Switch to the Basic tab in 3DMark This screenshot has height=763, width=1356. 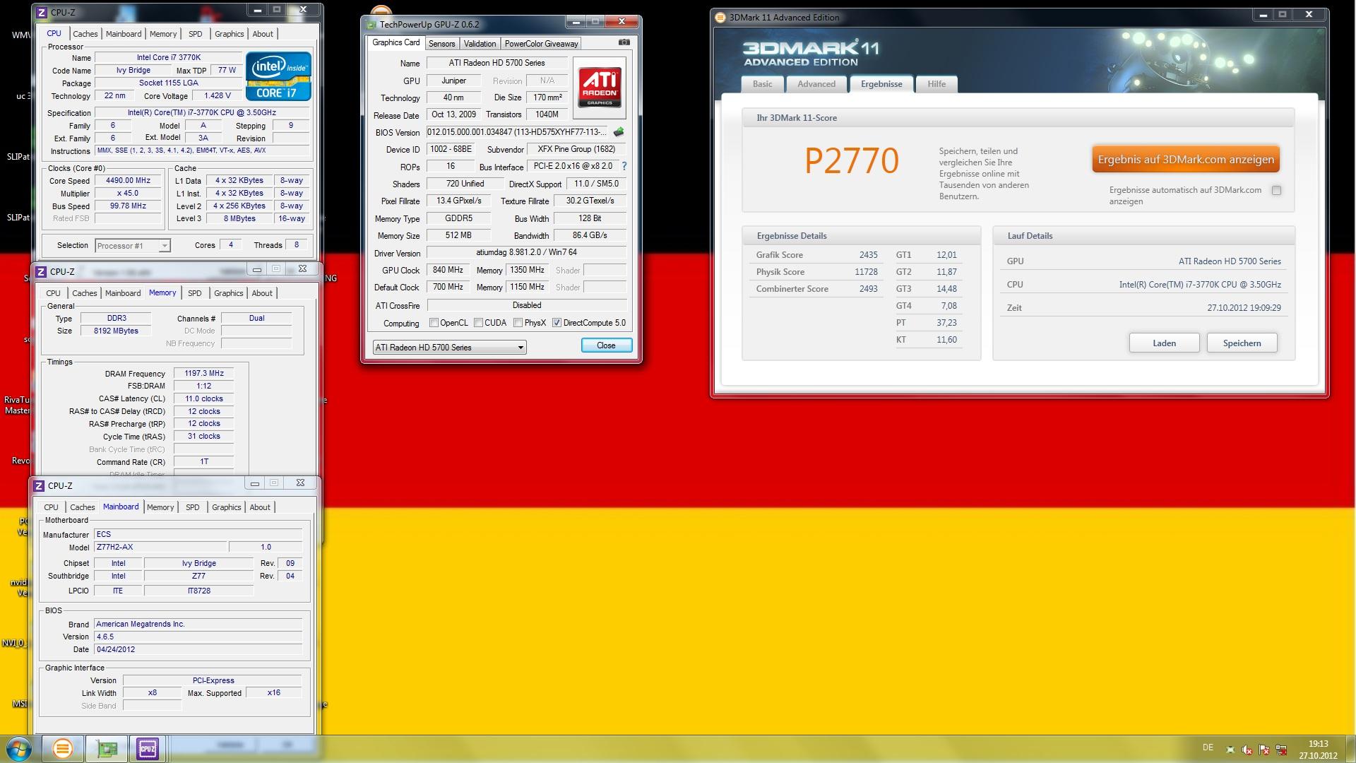pos(762,84)
